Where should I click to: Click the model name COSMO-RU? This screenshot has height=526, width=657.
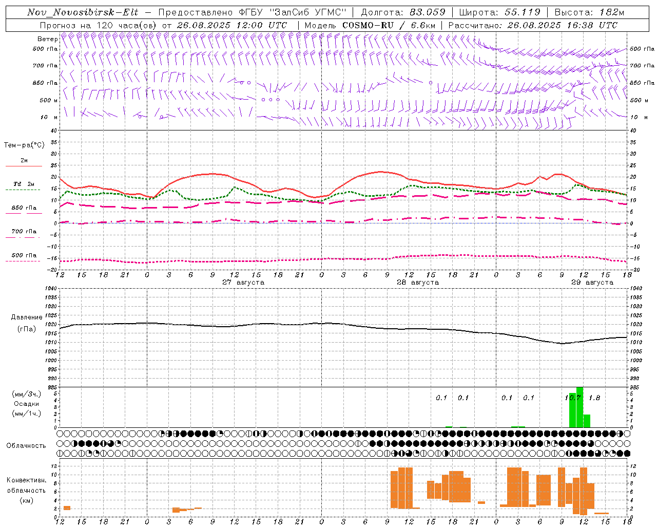[368, 25]
